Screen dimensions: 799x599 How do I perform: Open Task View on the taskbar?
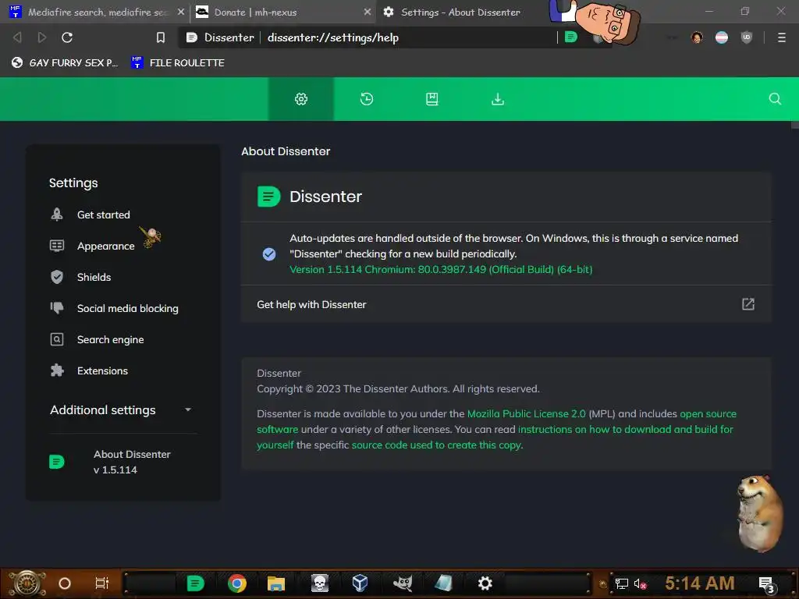102,583
